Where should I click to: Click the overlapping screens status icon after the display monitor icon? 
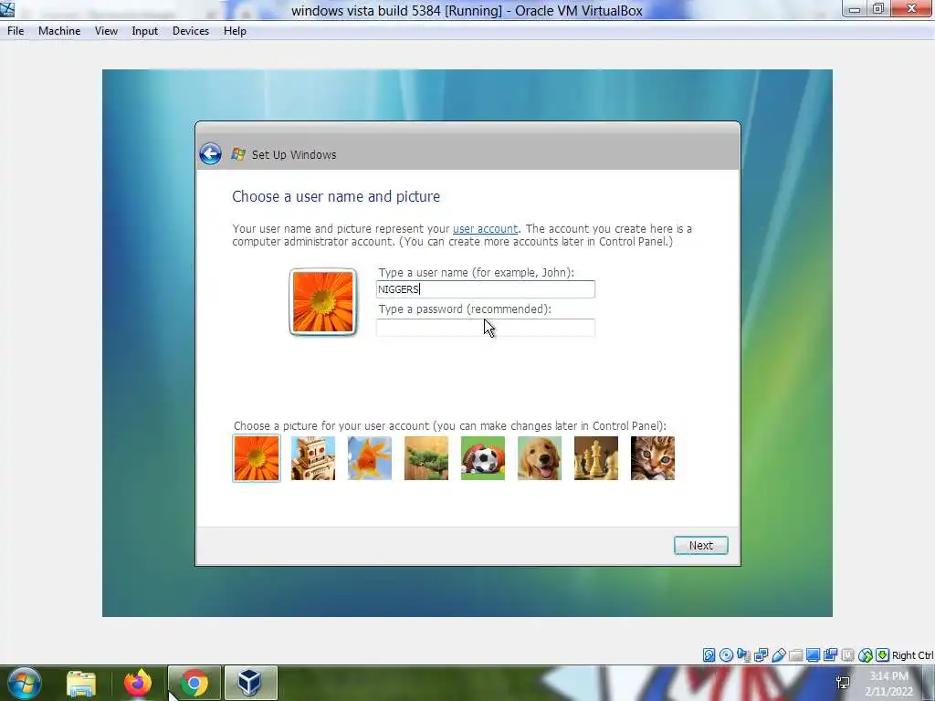point(830,655)
